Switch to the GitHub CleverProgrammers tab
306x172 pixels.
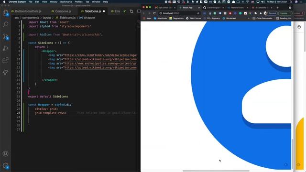[214, 8]
